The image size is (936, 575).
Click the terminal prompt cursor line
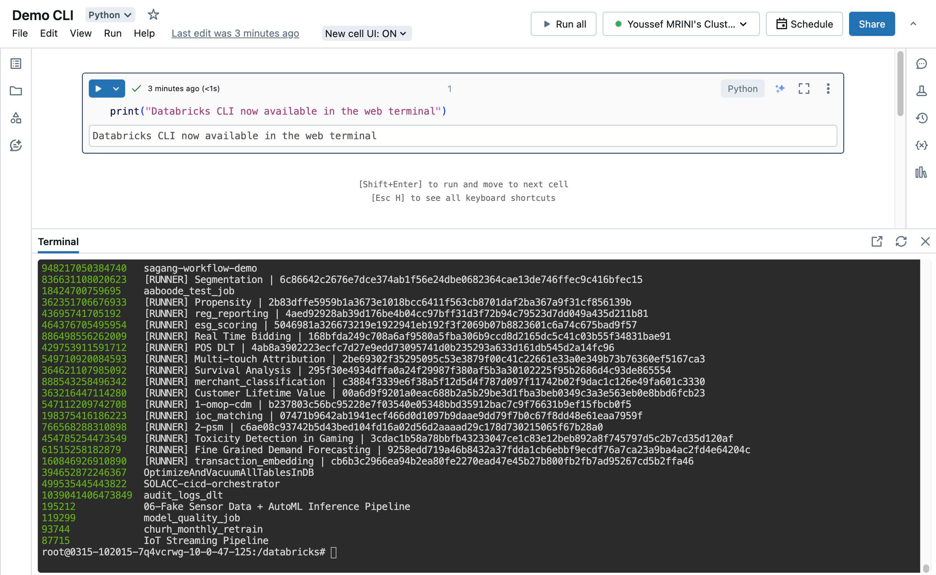click(189, 552)
